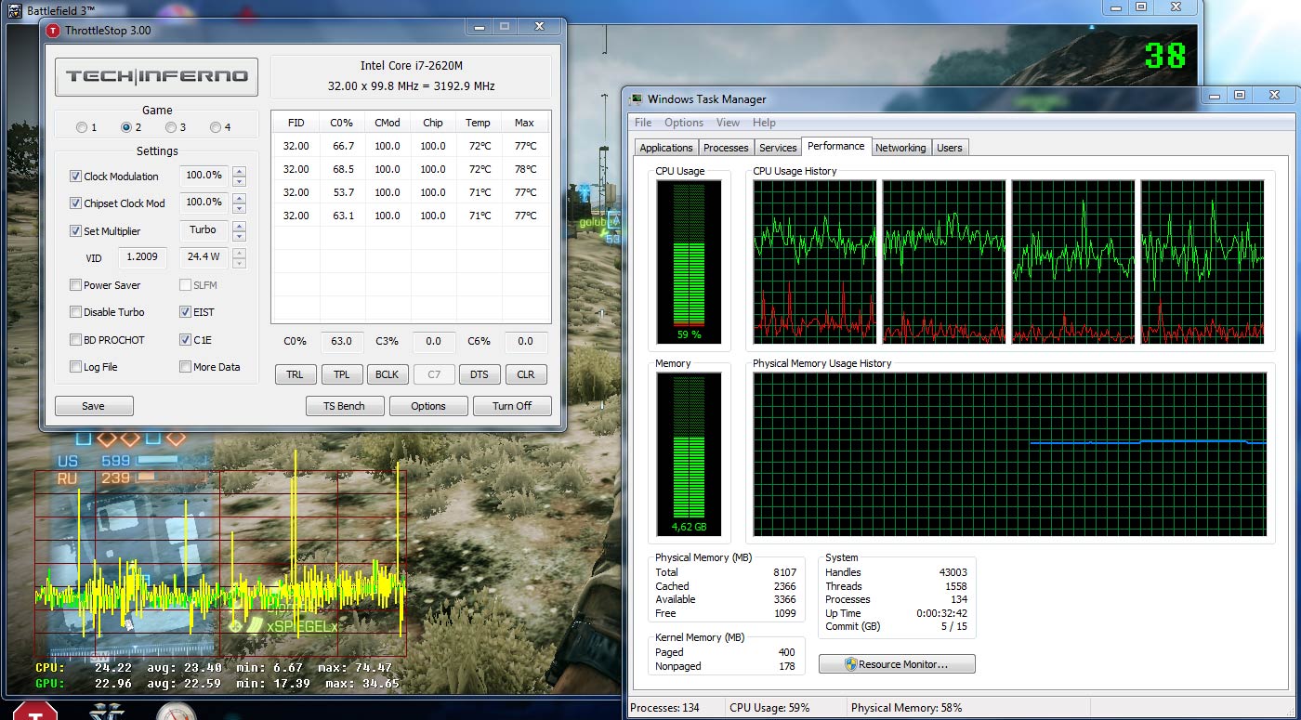This screenshot has width=1301, height=720.
Task: Click the Memory 4,62 GB meter
Action: 689,455
